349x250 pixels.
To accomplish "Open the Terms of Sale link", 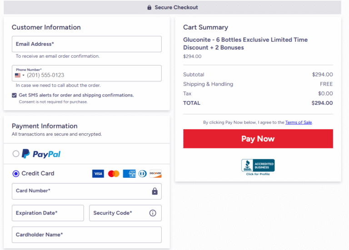I will tap(299, 123).
